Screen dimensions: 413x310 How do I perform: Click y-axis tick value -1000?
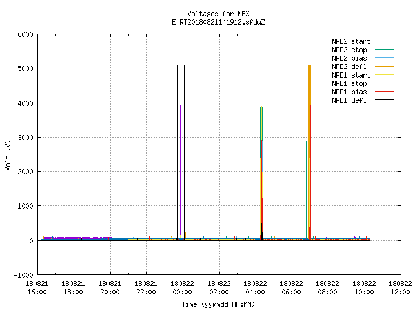click(x=23, y=275)
